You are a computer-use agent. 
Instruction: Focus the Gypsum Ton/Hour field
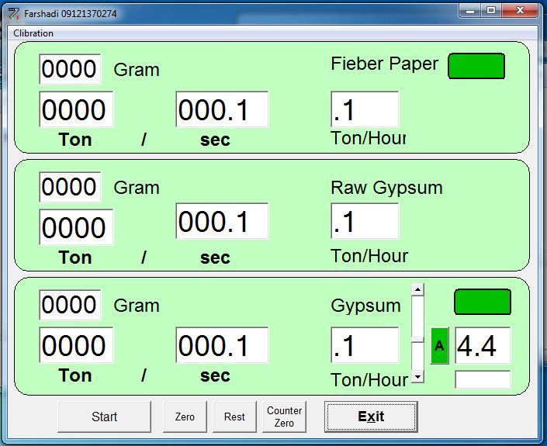click(x=365, y=346)
